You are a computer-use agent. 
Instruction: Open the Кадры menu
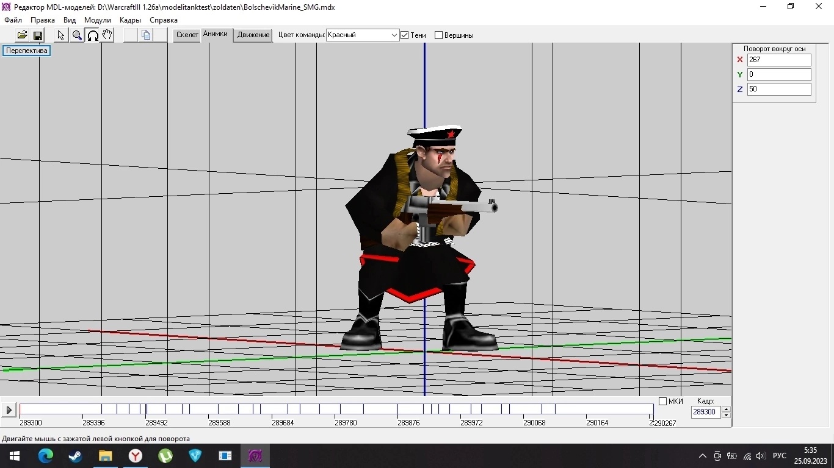click(x=131, y=20)
